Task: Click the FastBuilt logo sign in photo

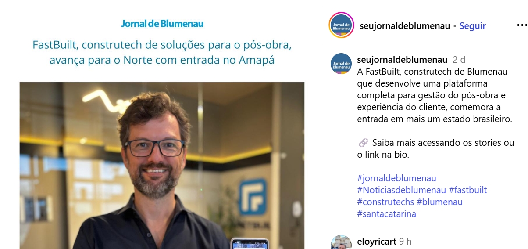Action: click(x=253, y=197)
